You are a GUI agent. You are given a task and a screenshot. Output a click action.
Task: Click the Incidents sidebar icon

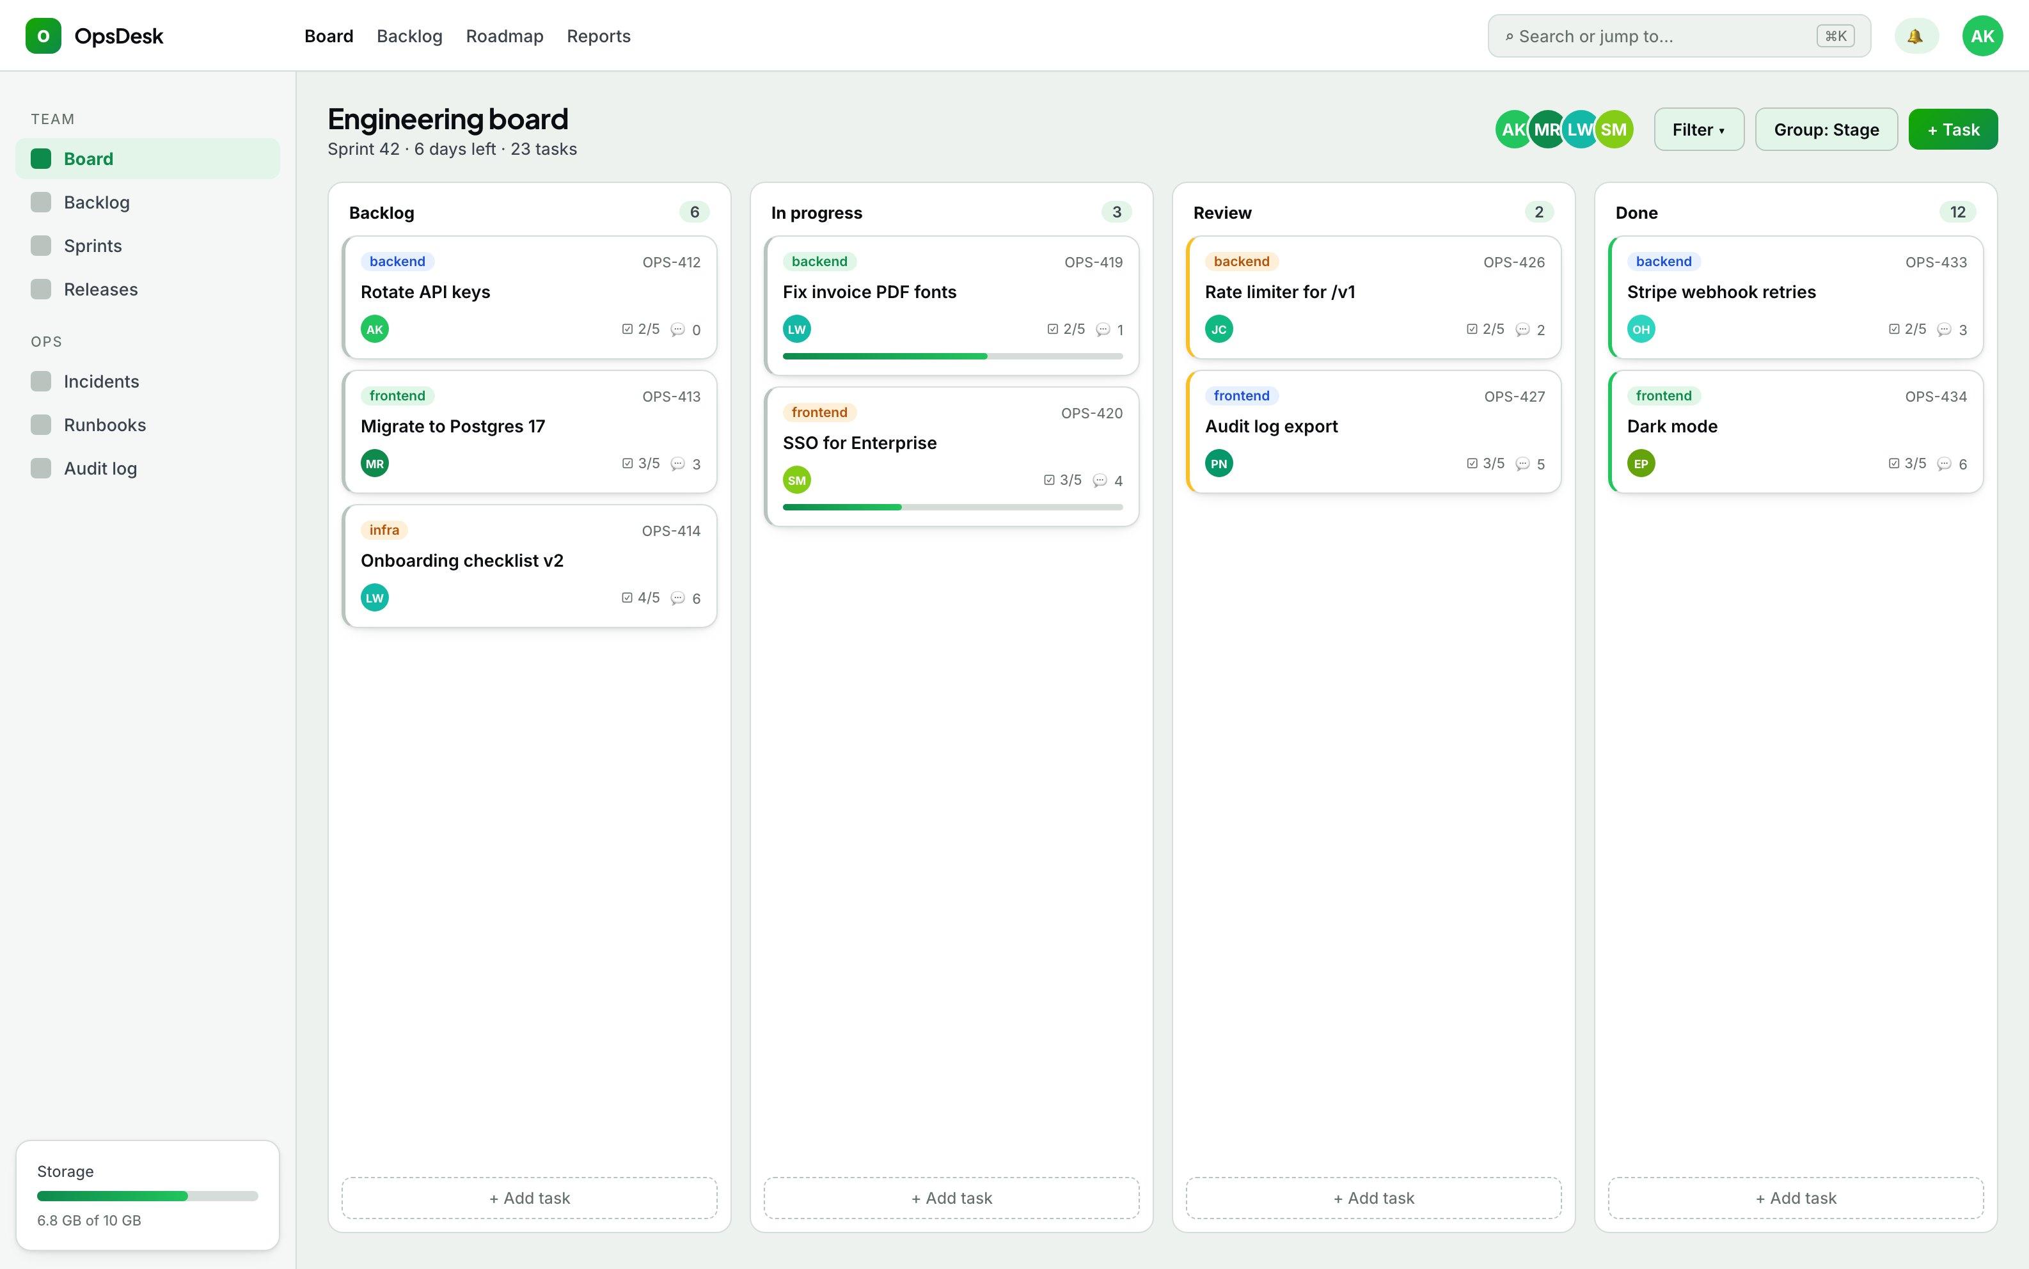tap(41, 381)
